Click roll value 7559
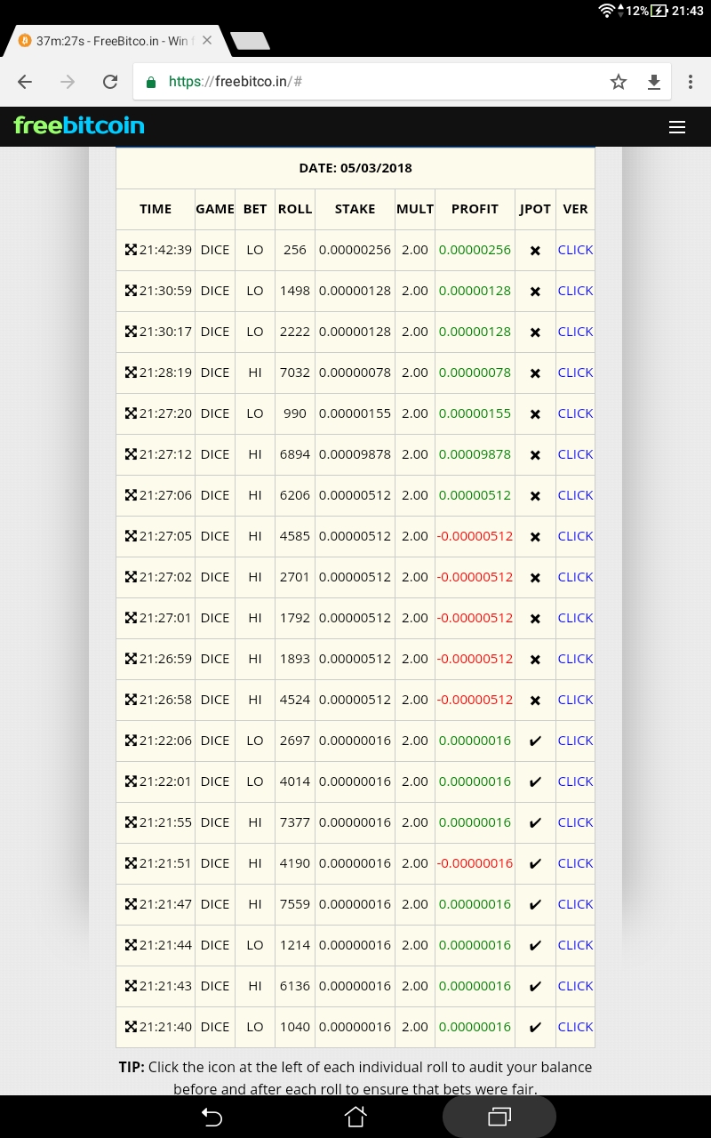This screenshot has width=711, height=1138. [295, 904]
